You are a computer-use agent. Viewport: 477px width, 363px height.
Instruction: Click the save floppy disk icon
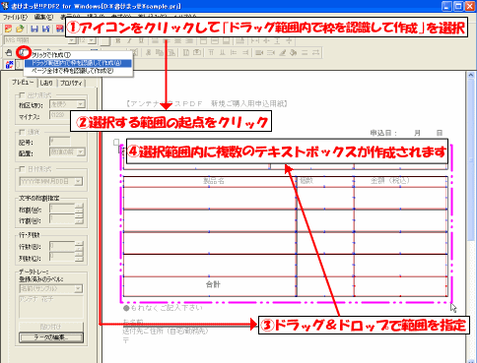(x=34, y=29)
